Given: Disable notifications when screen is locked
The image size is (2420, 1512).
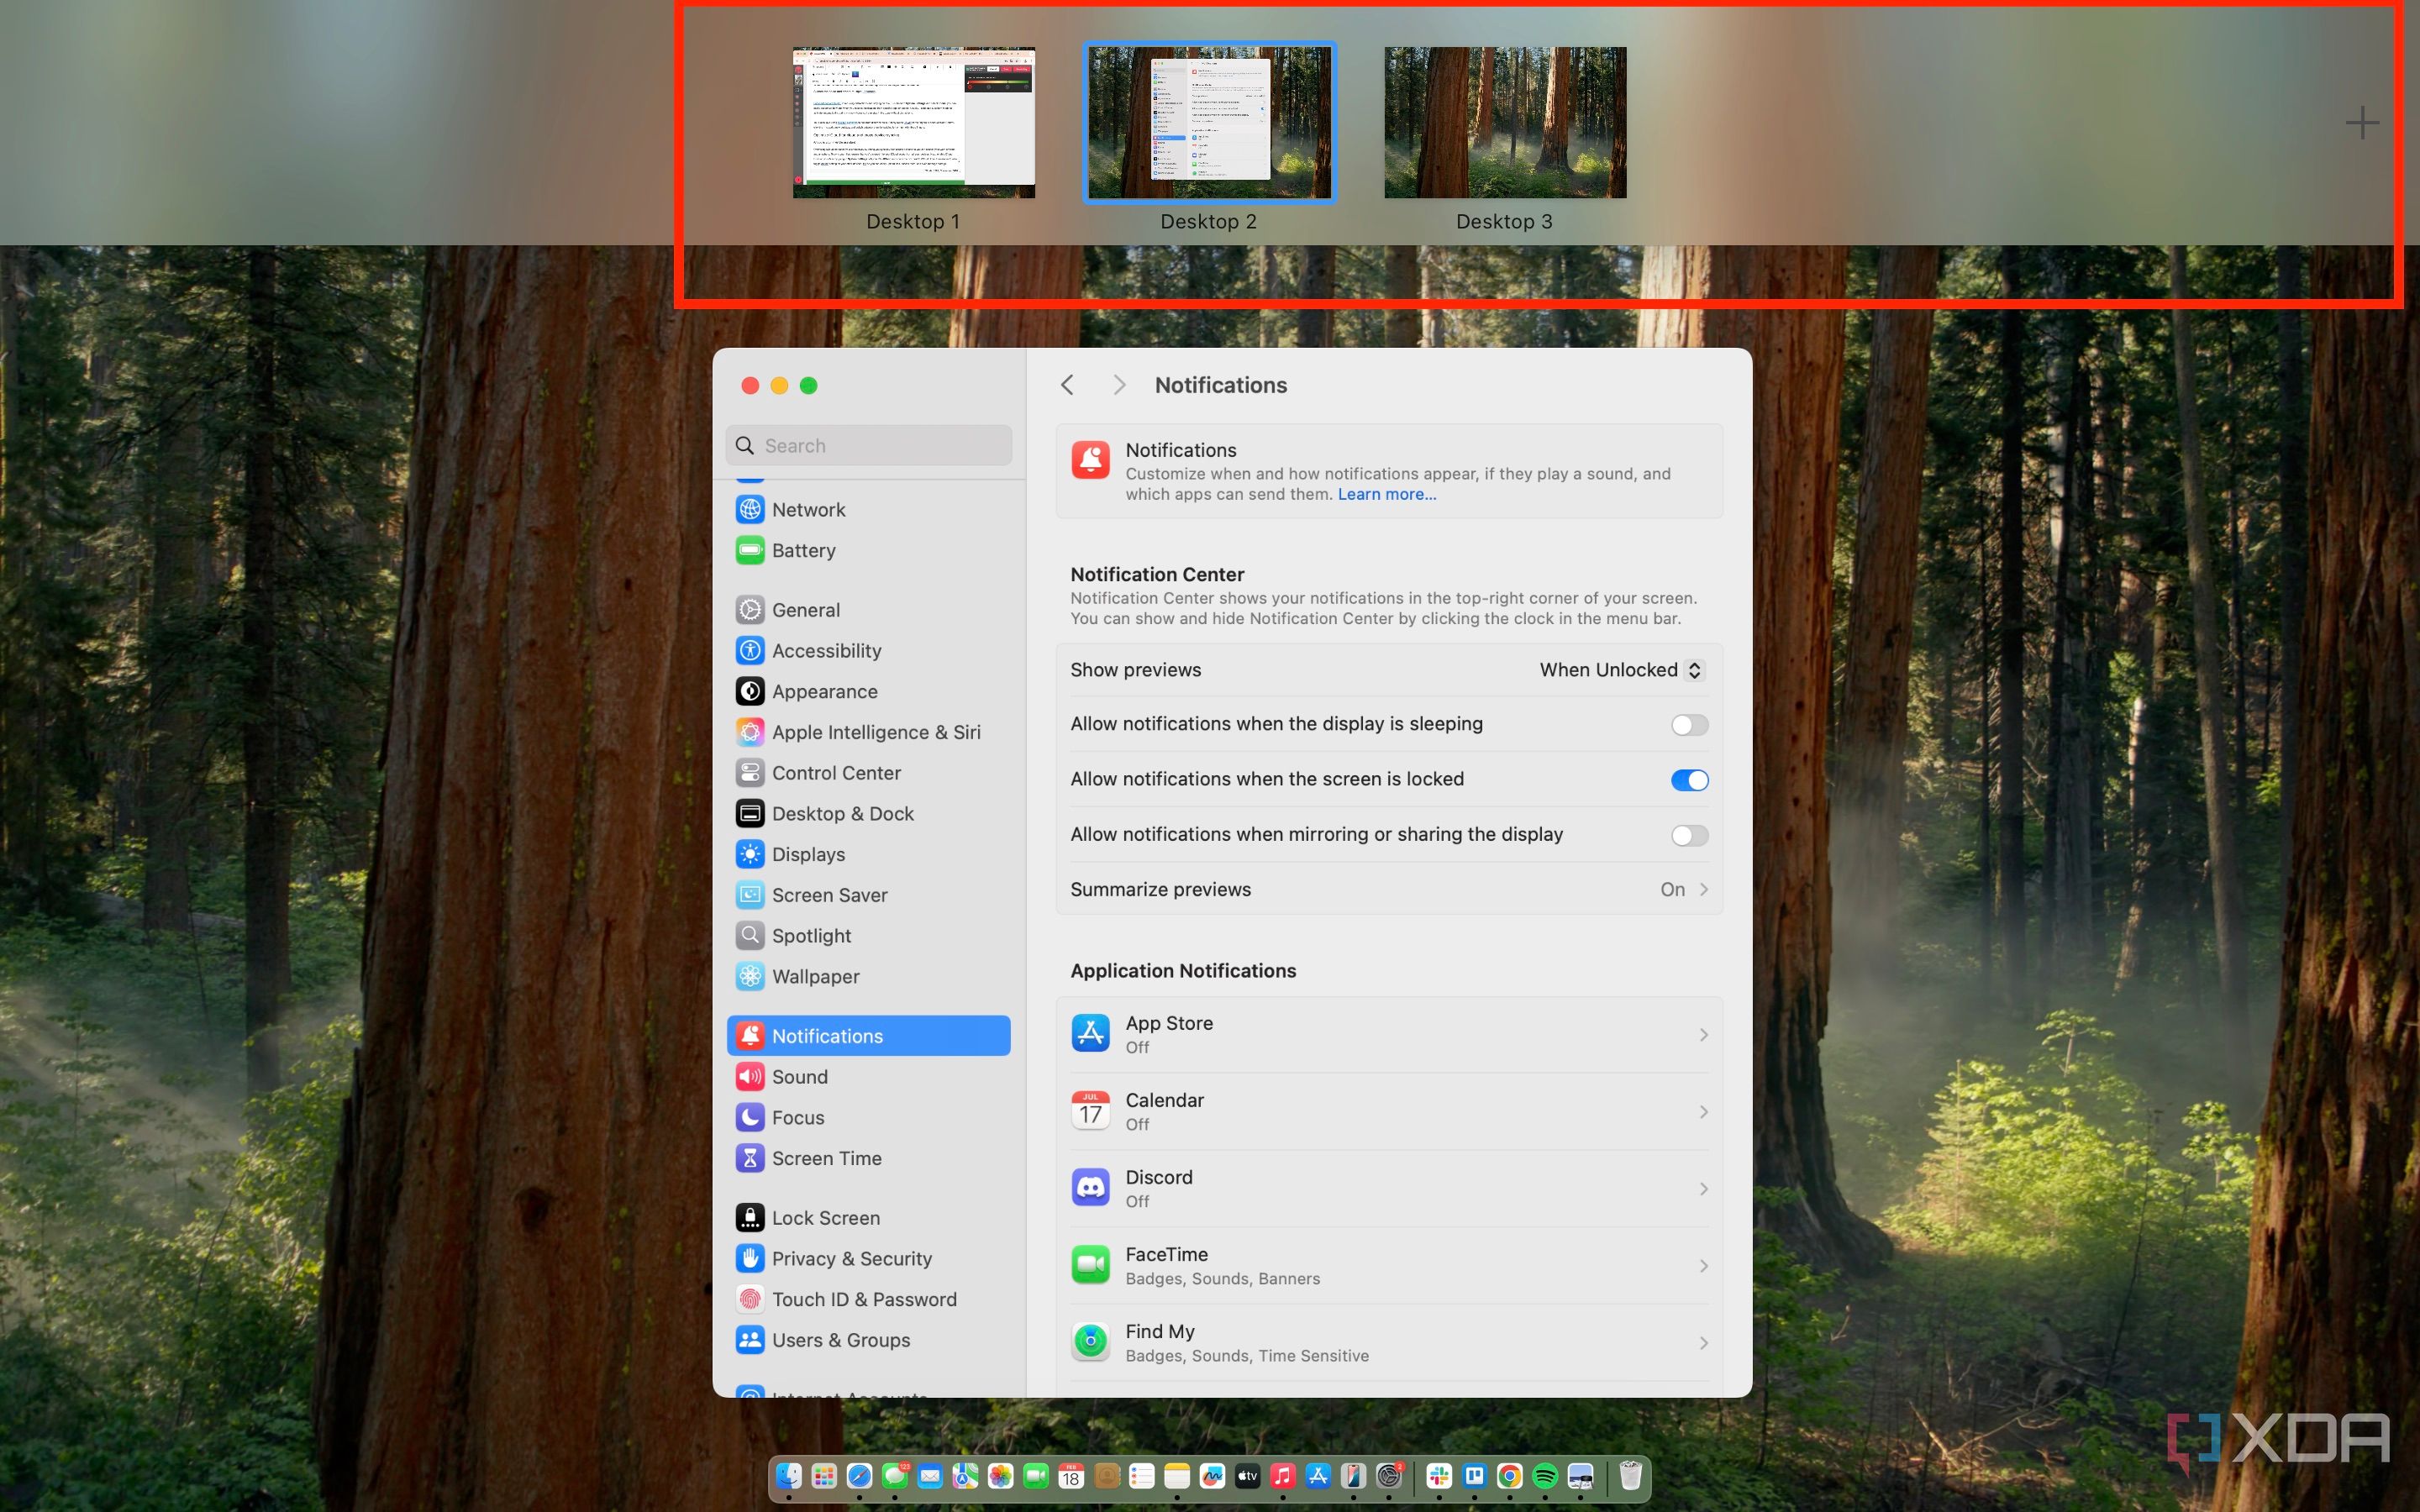Looking at the screenshot, I should pos(1689,779).
